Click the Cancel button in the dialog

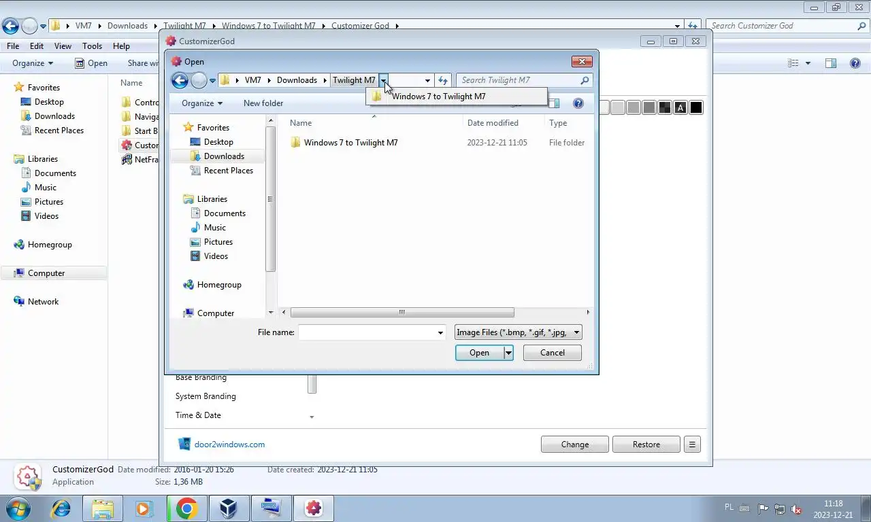553,353
